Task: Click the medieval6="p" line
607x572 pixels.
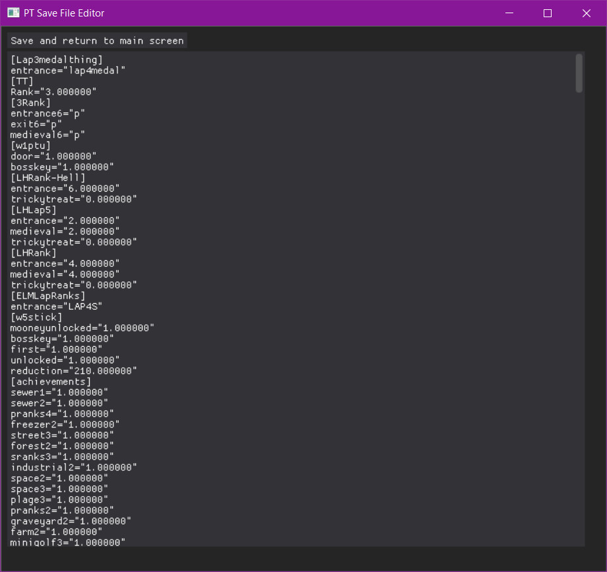Action: coord(46,134)
